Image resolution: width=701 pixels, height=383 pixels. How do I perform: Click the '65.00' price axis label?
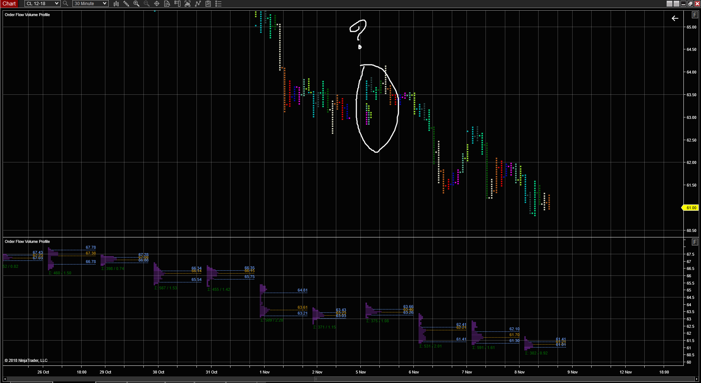[x=691, y=27]
